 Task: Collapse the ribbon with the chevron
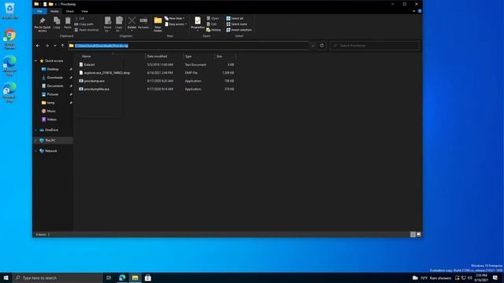413,11
